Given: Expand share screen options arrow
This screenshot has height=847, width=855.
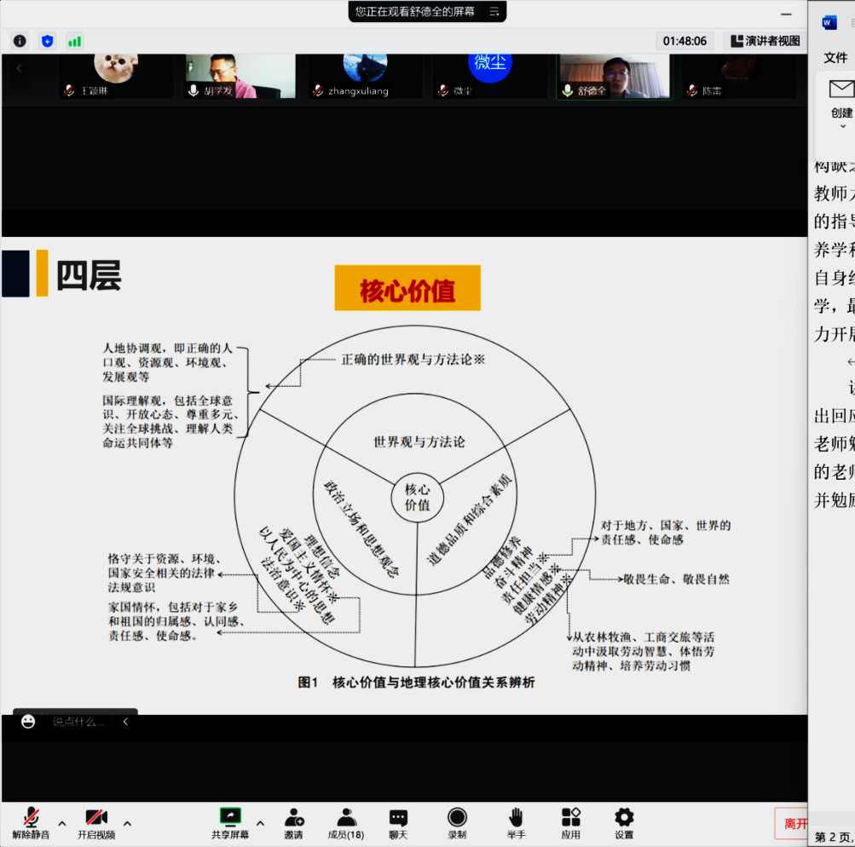Looking at the screenshot, I should pyautogui.click(x=260, y=823).
